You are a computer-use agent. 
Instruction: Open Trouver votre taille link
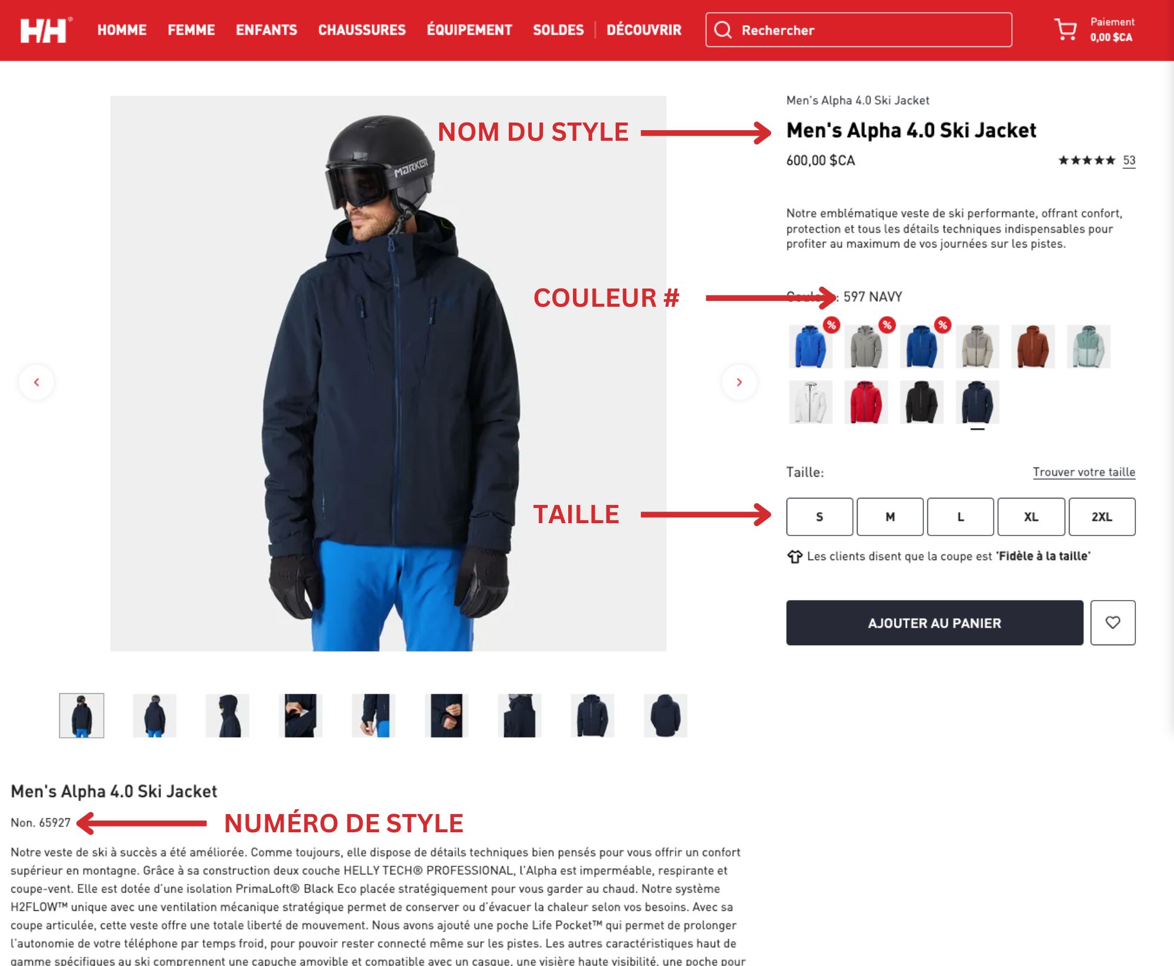(x=1084, y=472)
